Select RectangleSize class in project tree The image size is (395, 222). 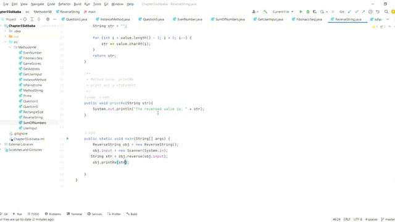coord(31,112)
